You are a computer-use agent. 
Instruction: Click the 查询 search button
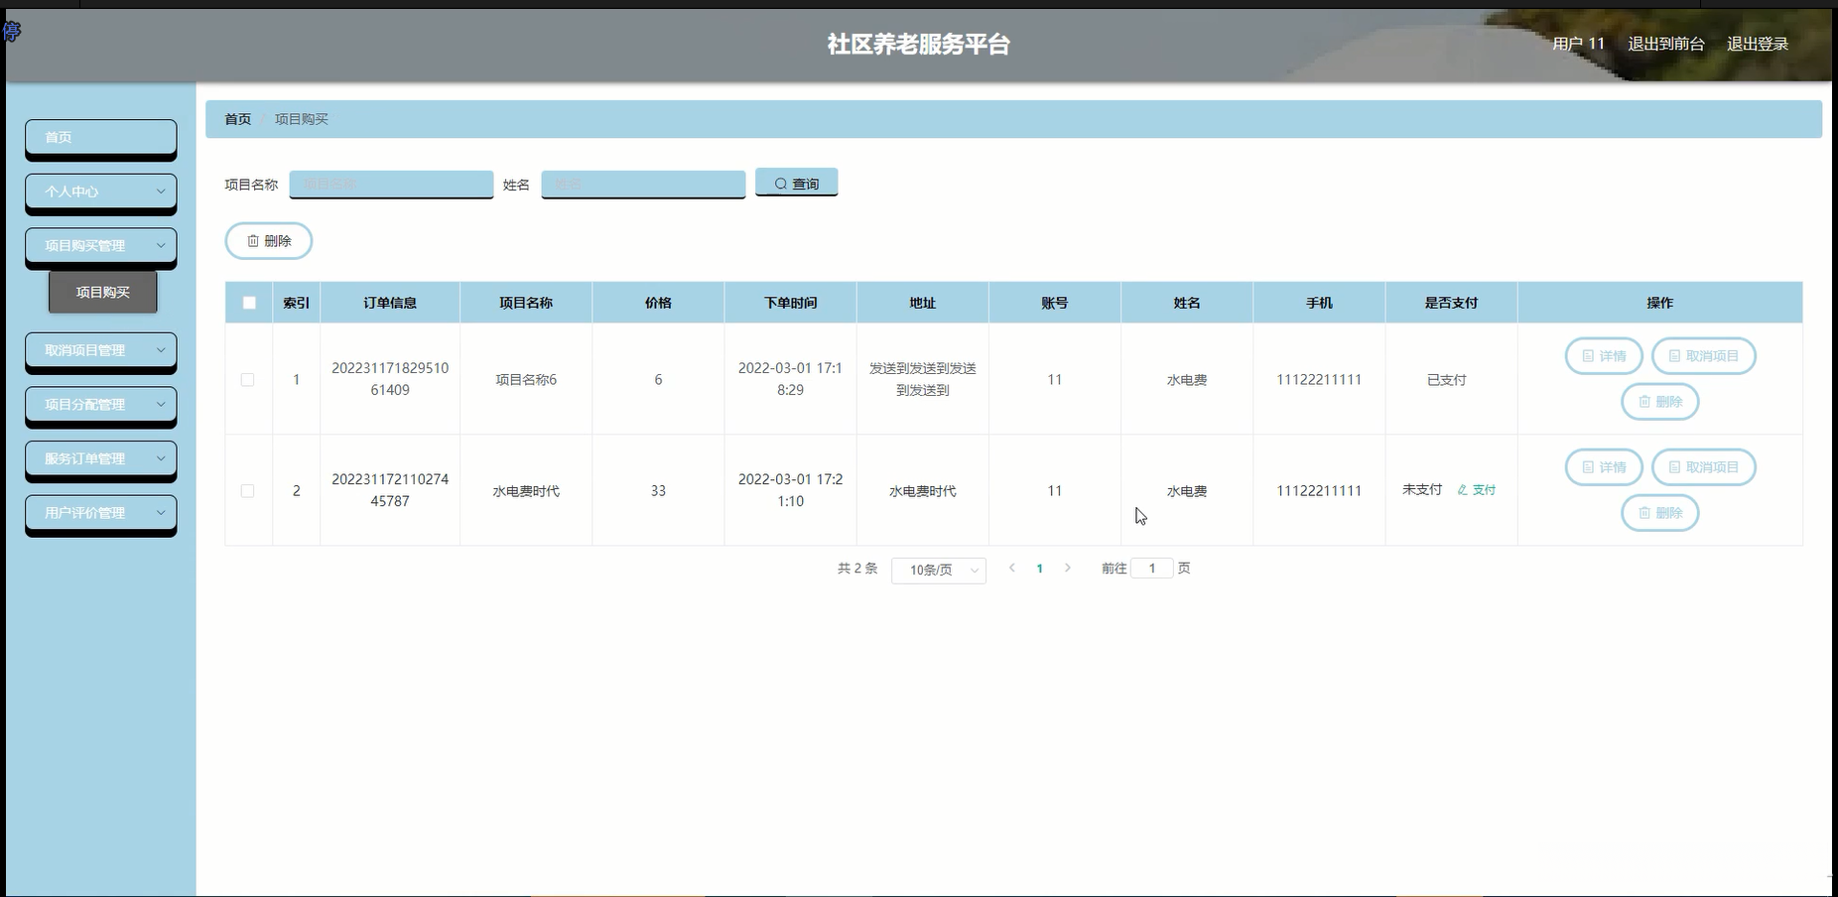click(x=797, y=183)
